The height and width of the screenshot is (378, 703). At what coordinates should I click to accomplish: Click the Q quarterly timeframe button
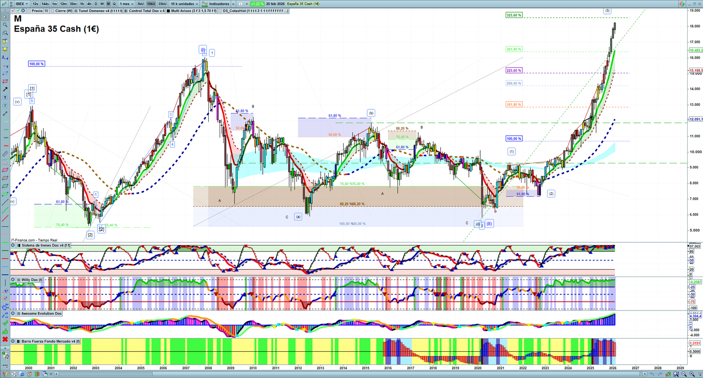click(114, 4)
